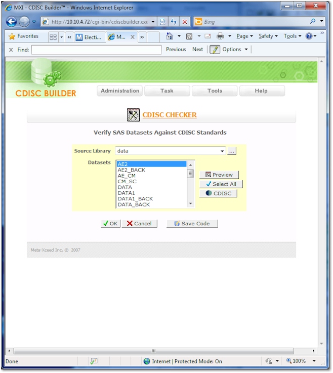
Task: Click Previous in the Find bar
Action: tap(176, 49)
